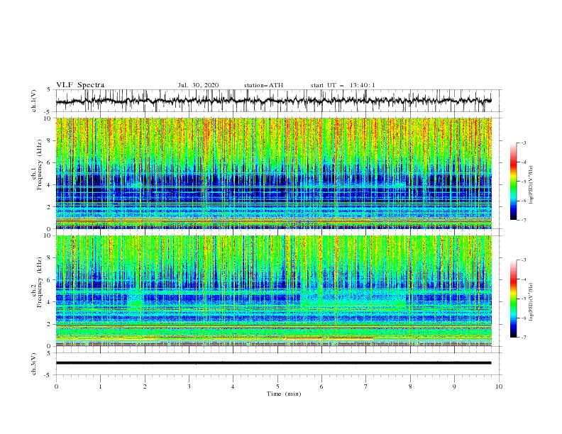Click the ch.1 frequency tick label '8'
Screen dimensions: 562x434
(x=50, y=140)
